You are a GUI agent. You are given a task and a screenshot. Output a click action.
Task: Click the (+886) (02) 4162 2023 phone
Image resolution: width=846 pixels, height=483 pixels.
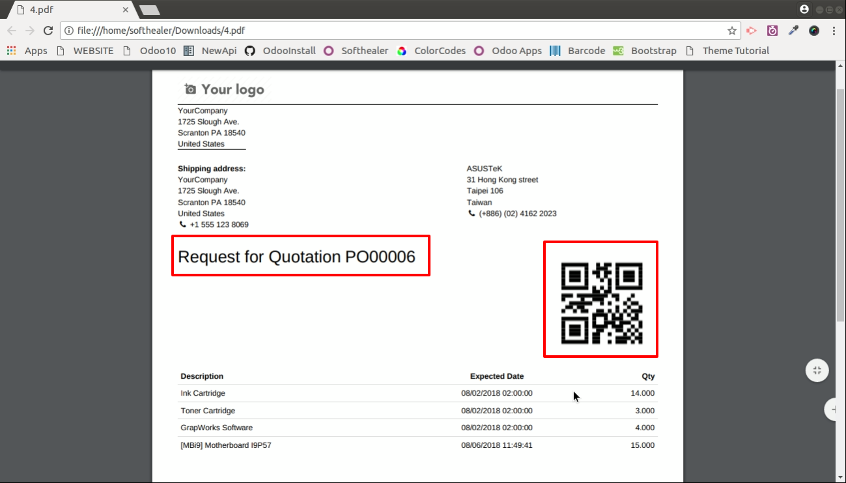click(x=518, y=214)
